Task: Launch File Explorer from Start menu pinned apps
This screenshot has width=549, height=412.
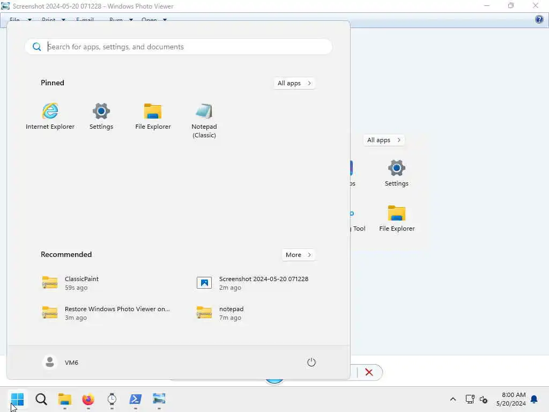Action: (x=153, y=117)
